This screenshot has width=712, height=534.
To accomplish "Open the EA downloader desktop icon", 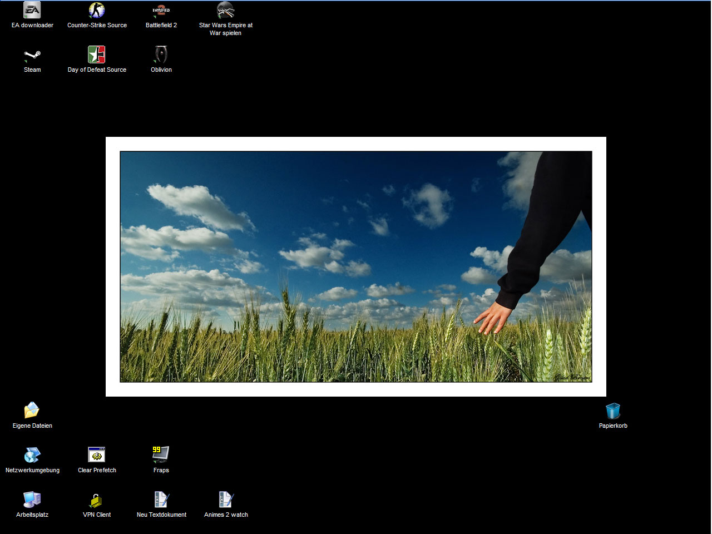I will pos(32,11).
